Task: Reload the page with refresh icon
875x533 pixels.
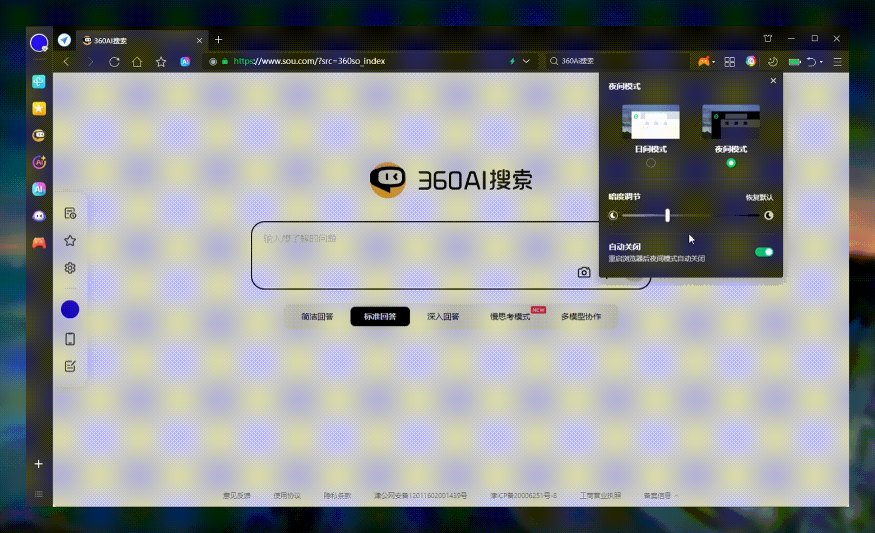Action: [115, 62]
